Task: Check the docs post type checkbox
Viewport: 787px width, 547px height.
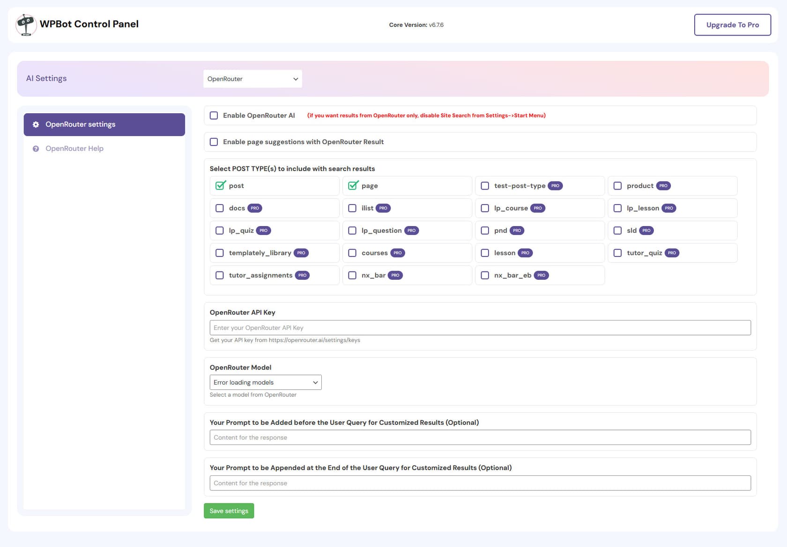Action: point(219,208)
